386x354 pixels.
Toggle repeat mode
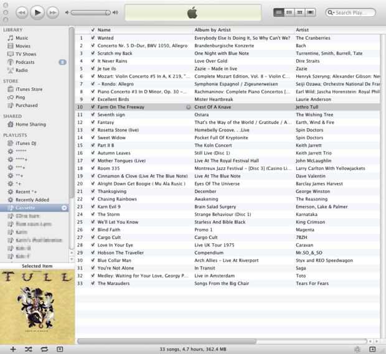point(44,349)
